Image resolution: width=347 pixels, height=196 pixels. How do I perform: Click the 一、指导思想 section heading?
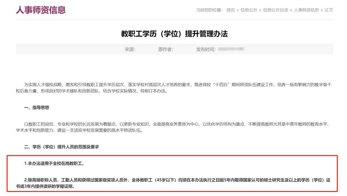pyautogui.click(x=37, y=108)
